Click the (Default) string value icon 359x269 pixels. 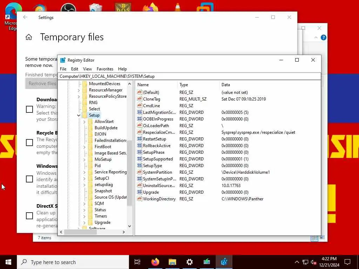pyautogui.click(x=140, y=92)
